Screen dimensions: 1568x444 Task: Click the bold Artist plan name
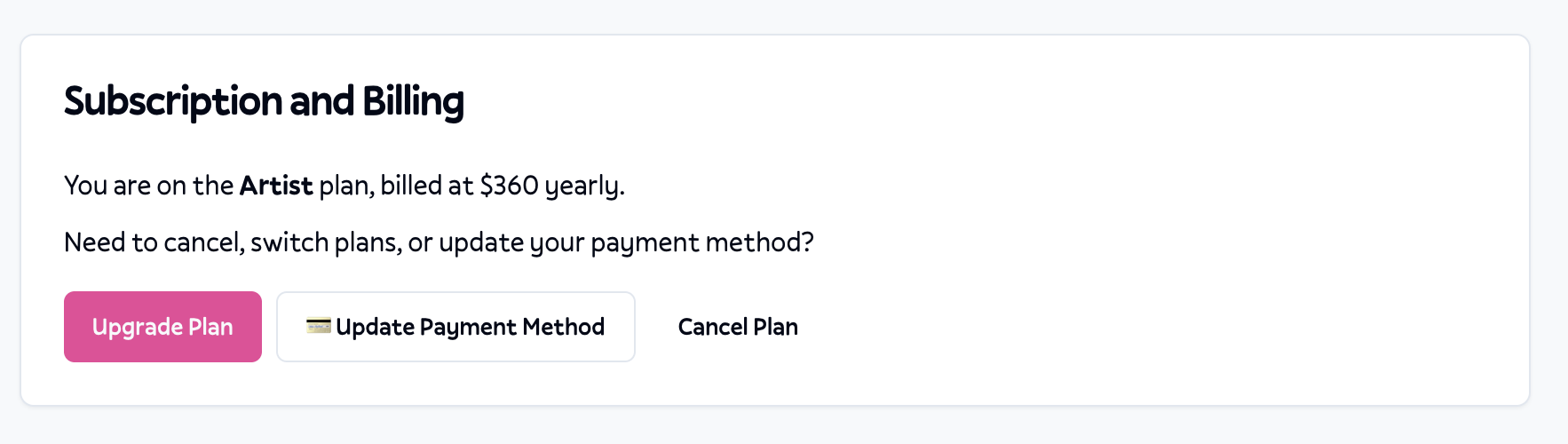pyautogui.click(x=276, y=186)
